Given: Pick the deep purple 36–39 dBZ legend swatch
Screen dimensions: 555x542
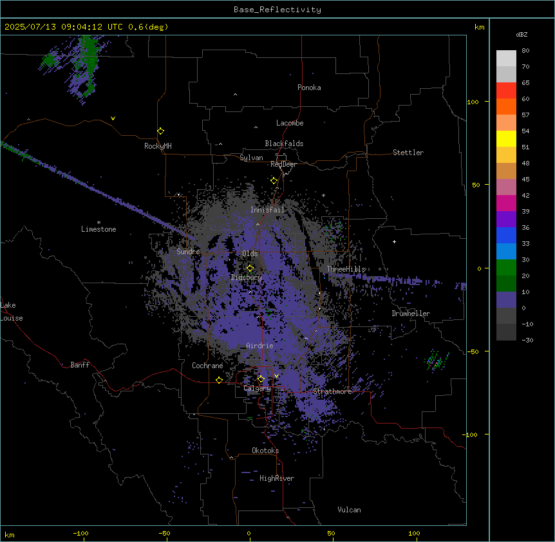Looking at the screenshot, I should click(x=506, y=220).
